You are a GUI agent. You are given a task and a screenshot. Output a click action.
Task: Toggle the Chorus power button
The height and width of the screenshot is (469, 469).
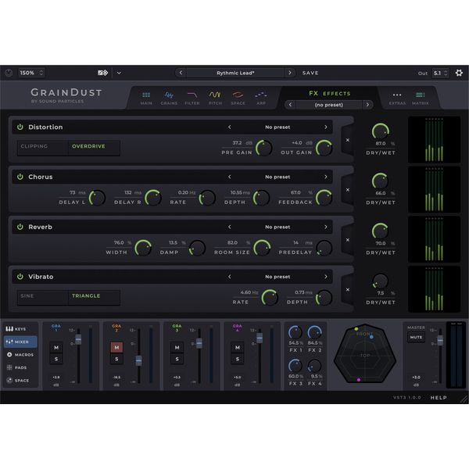coord(20,177)
